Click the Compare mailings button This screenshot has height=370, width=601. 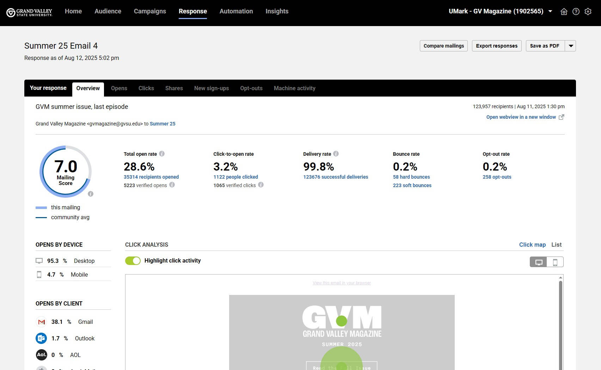[443, 46]
